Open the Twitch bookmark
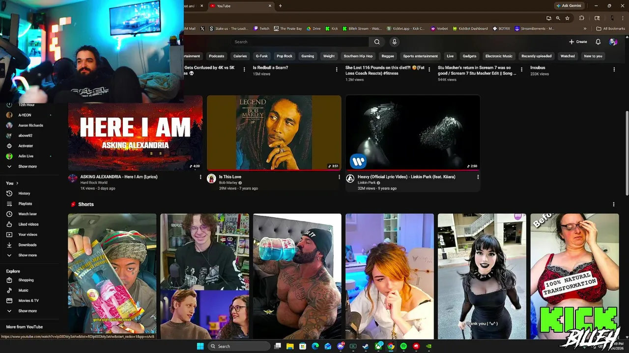 261,28
